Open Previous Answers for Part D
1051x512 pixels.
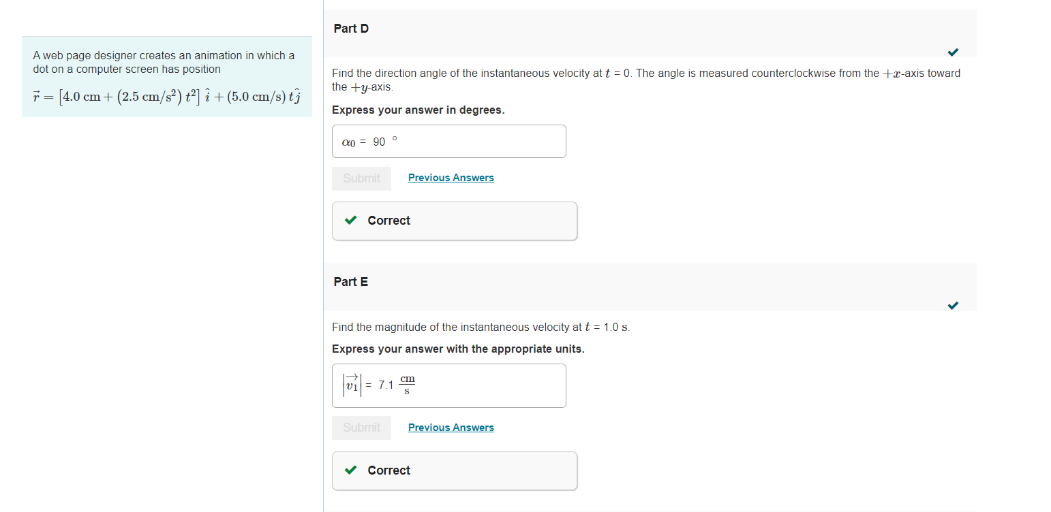(451, 177)
